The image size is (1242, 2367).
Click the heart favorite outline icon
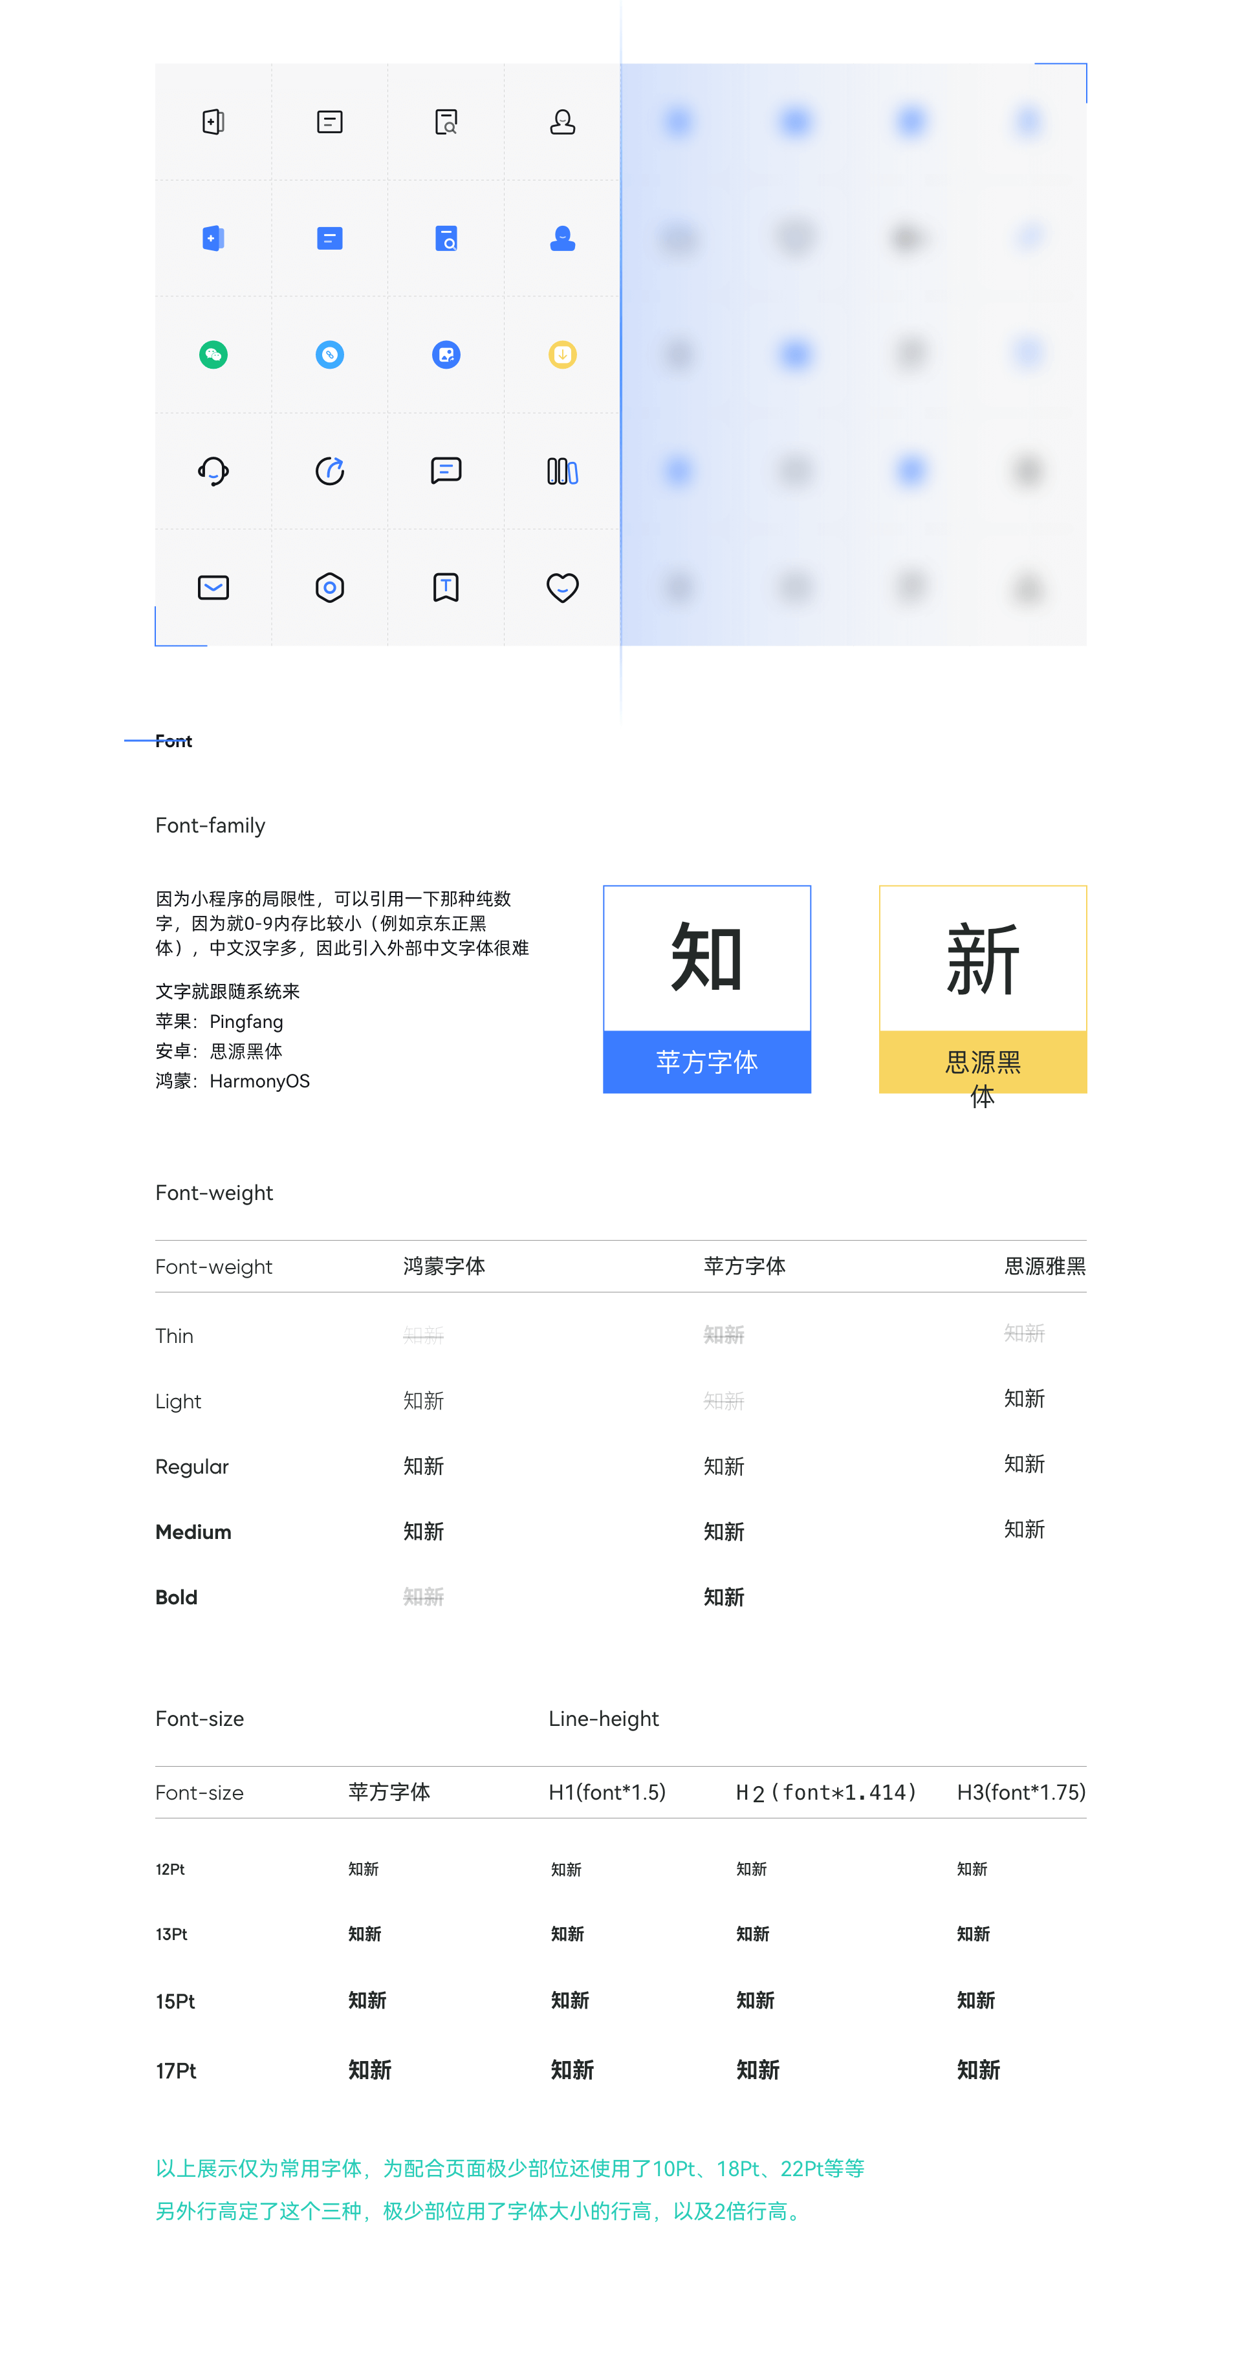click(x=562, y=587)
